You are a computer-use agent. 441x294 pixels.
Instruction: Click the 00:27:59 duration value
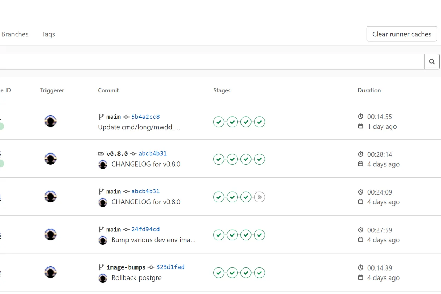pyautogui.click(x=380, y=230)
